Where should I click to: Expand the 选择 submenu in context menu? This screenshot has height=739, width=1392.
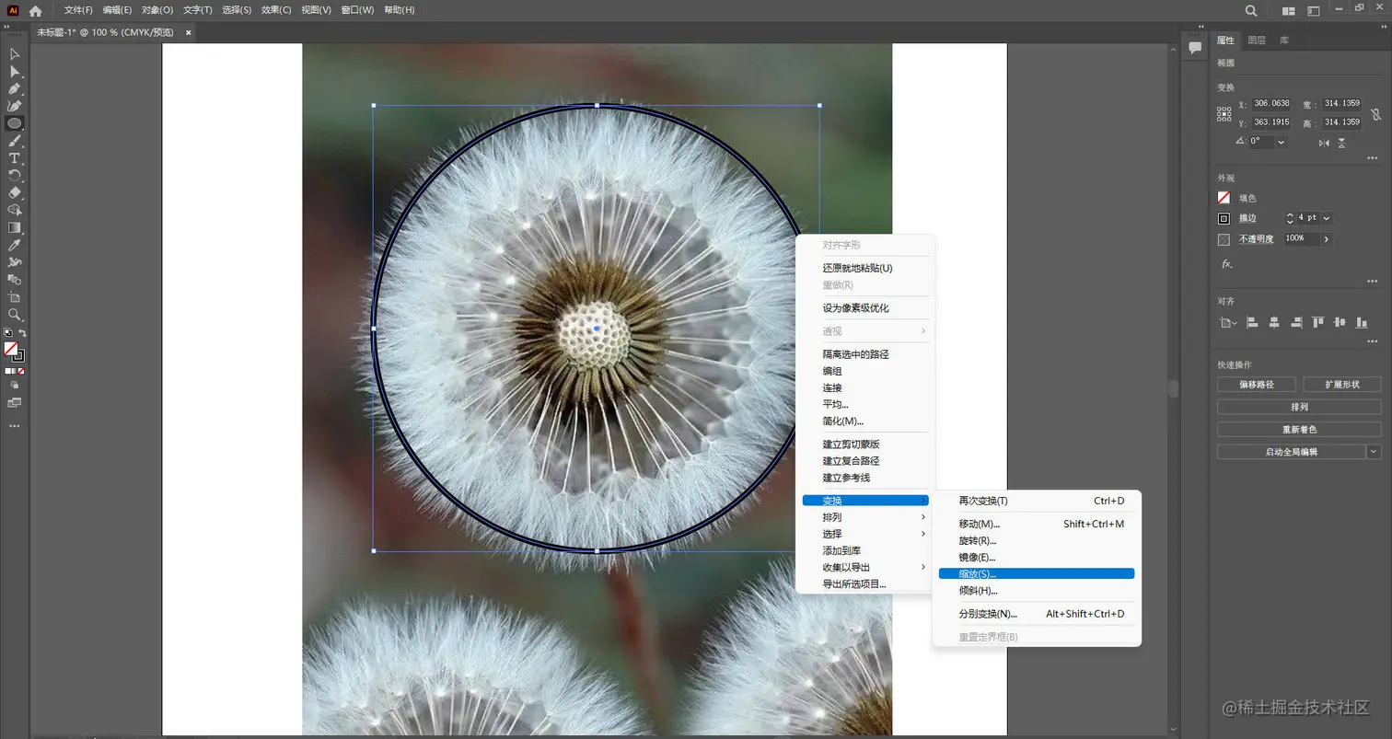tap(864, 534)
